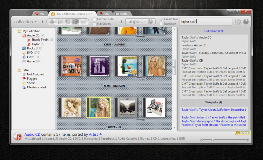Open Fearless (Taylor Swift album) Wikipedia link

(x=214, y=125)
